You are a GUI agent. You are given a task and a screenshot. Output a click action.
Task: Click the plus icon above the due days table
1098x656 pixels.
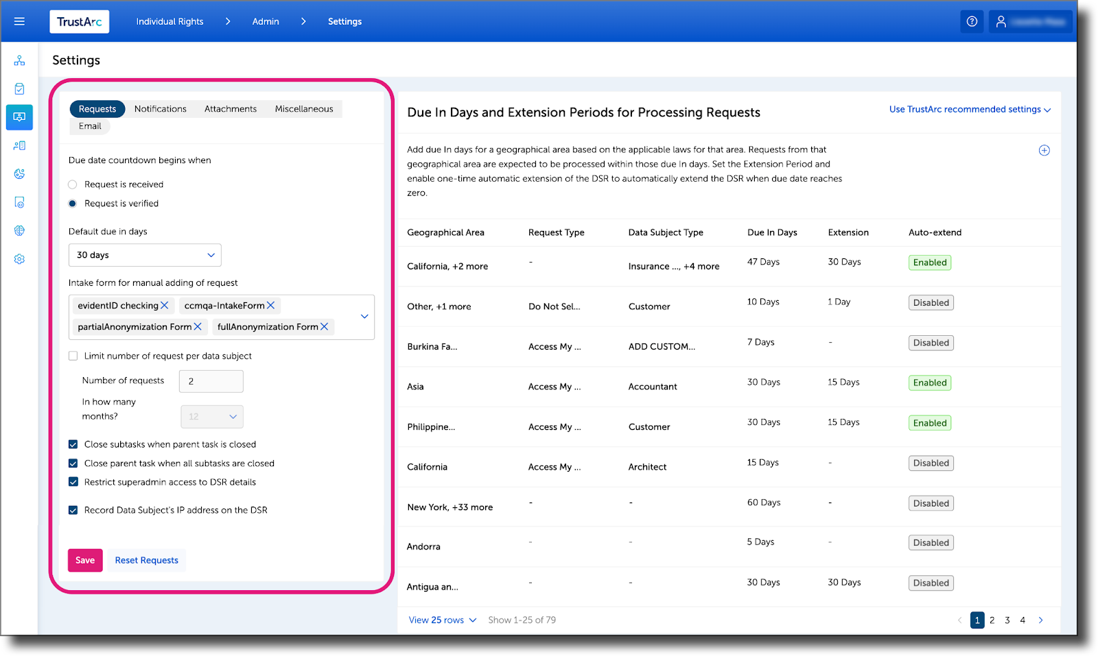pyautogui.click(x=1044, y=150)
